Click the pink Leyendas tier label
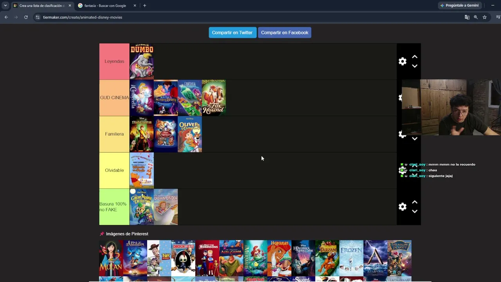 click(114, 61)
